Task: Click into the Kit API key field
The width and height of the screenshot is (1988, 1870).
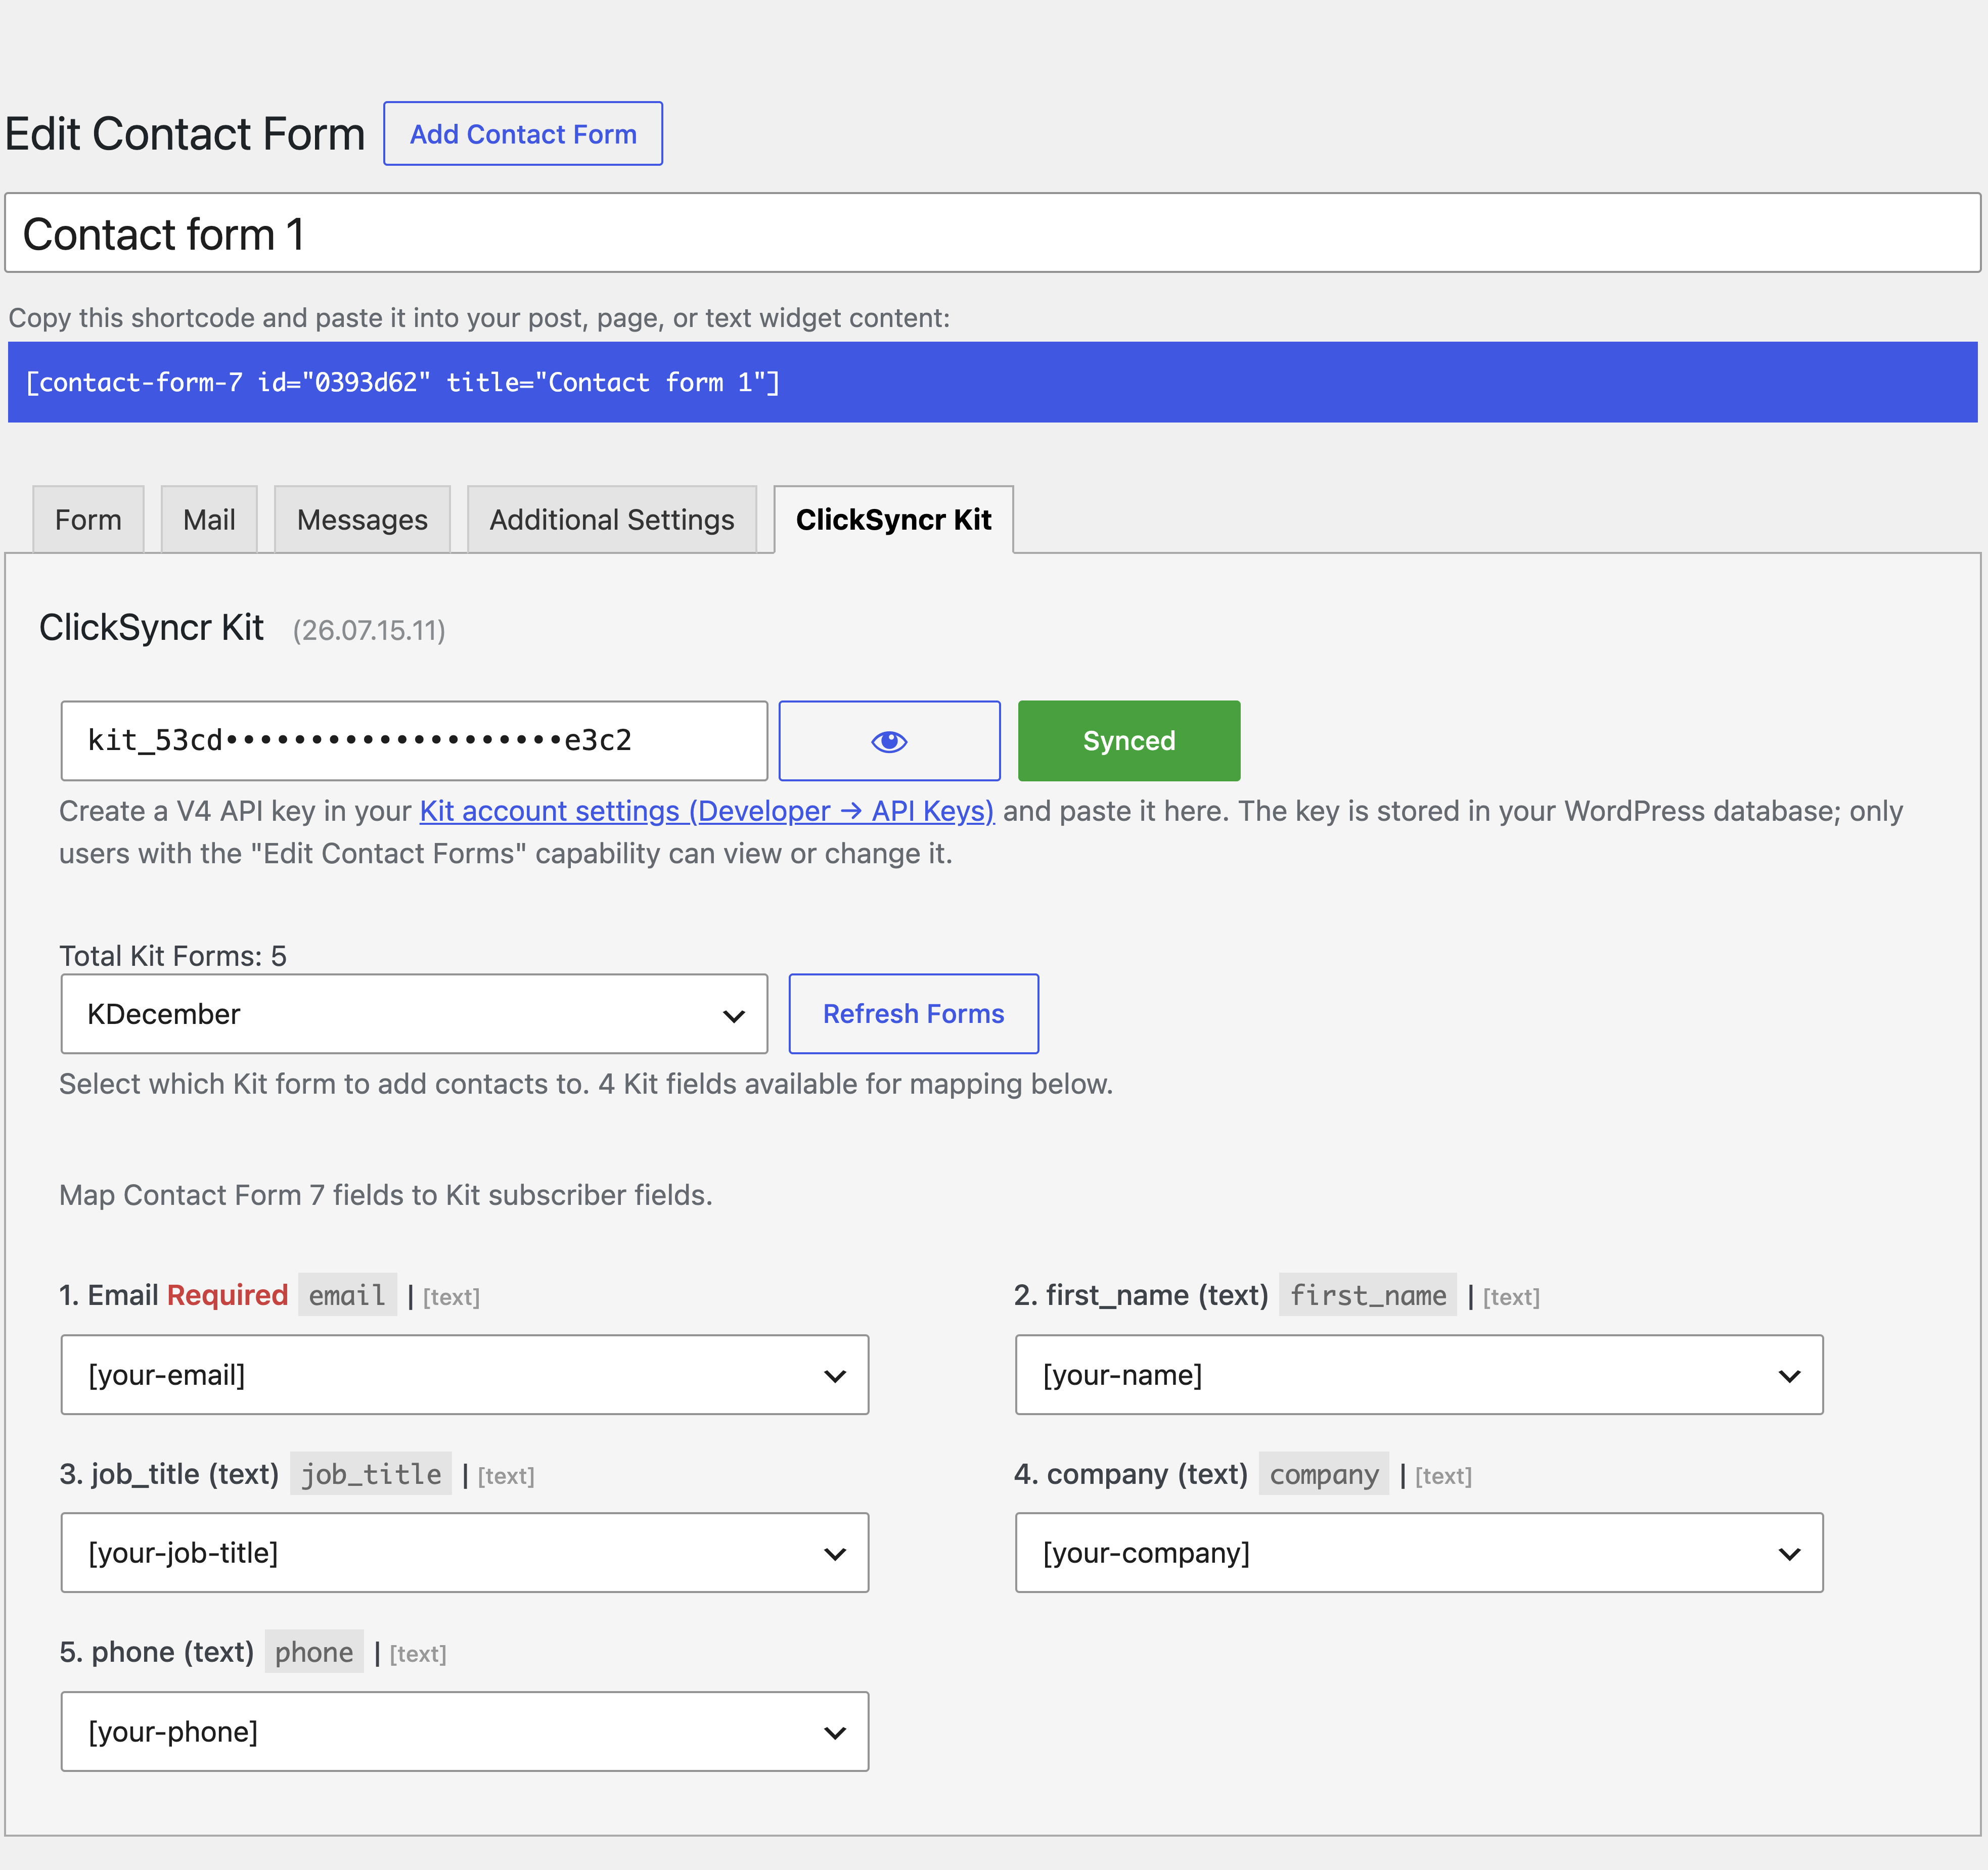Action: tap(414, 740)
